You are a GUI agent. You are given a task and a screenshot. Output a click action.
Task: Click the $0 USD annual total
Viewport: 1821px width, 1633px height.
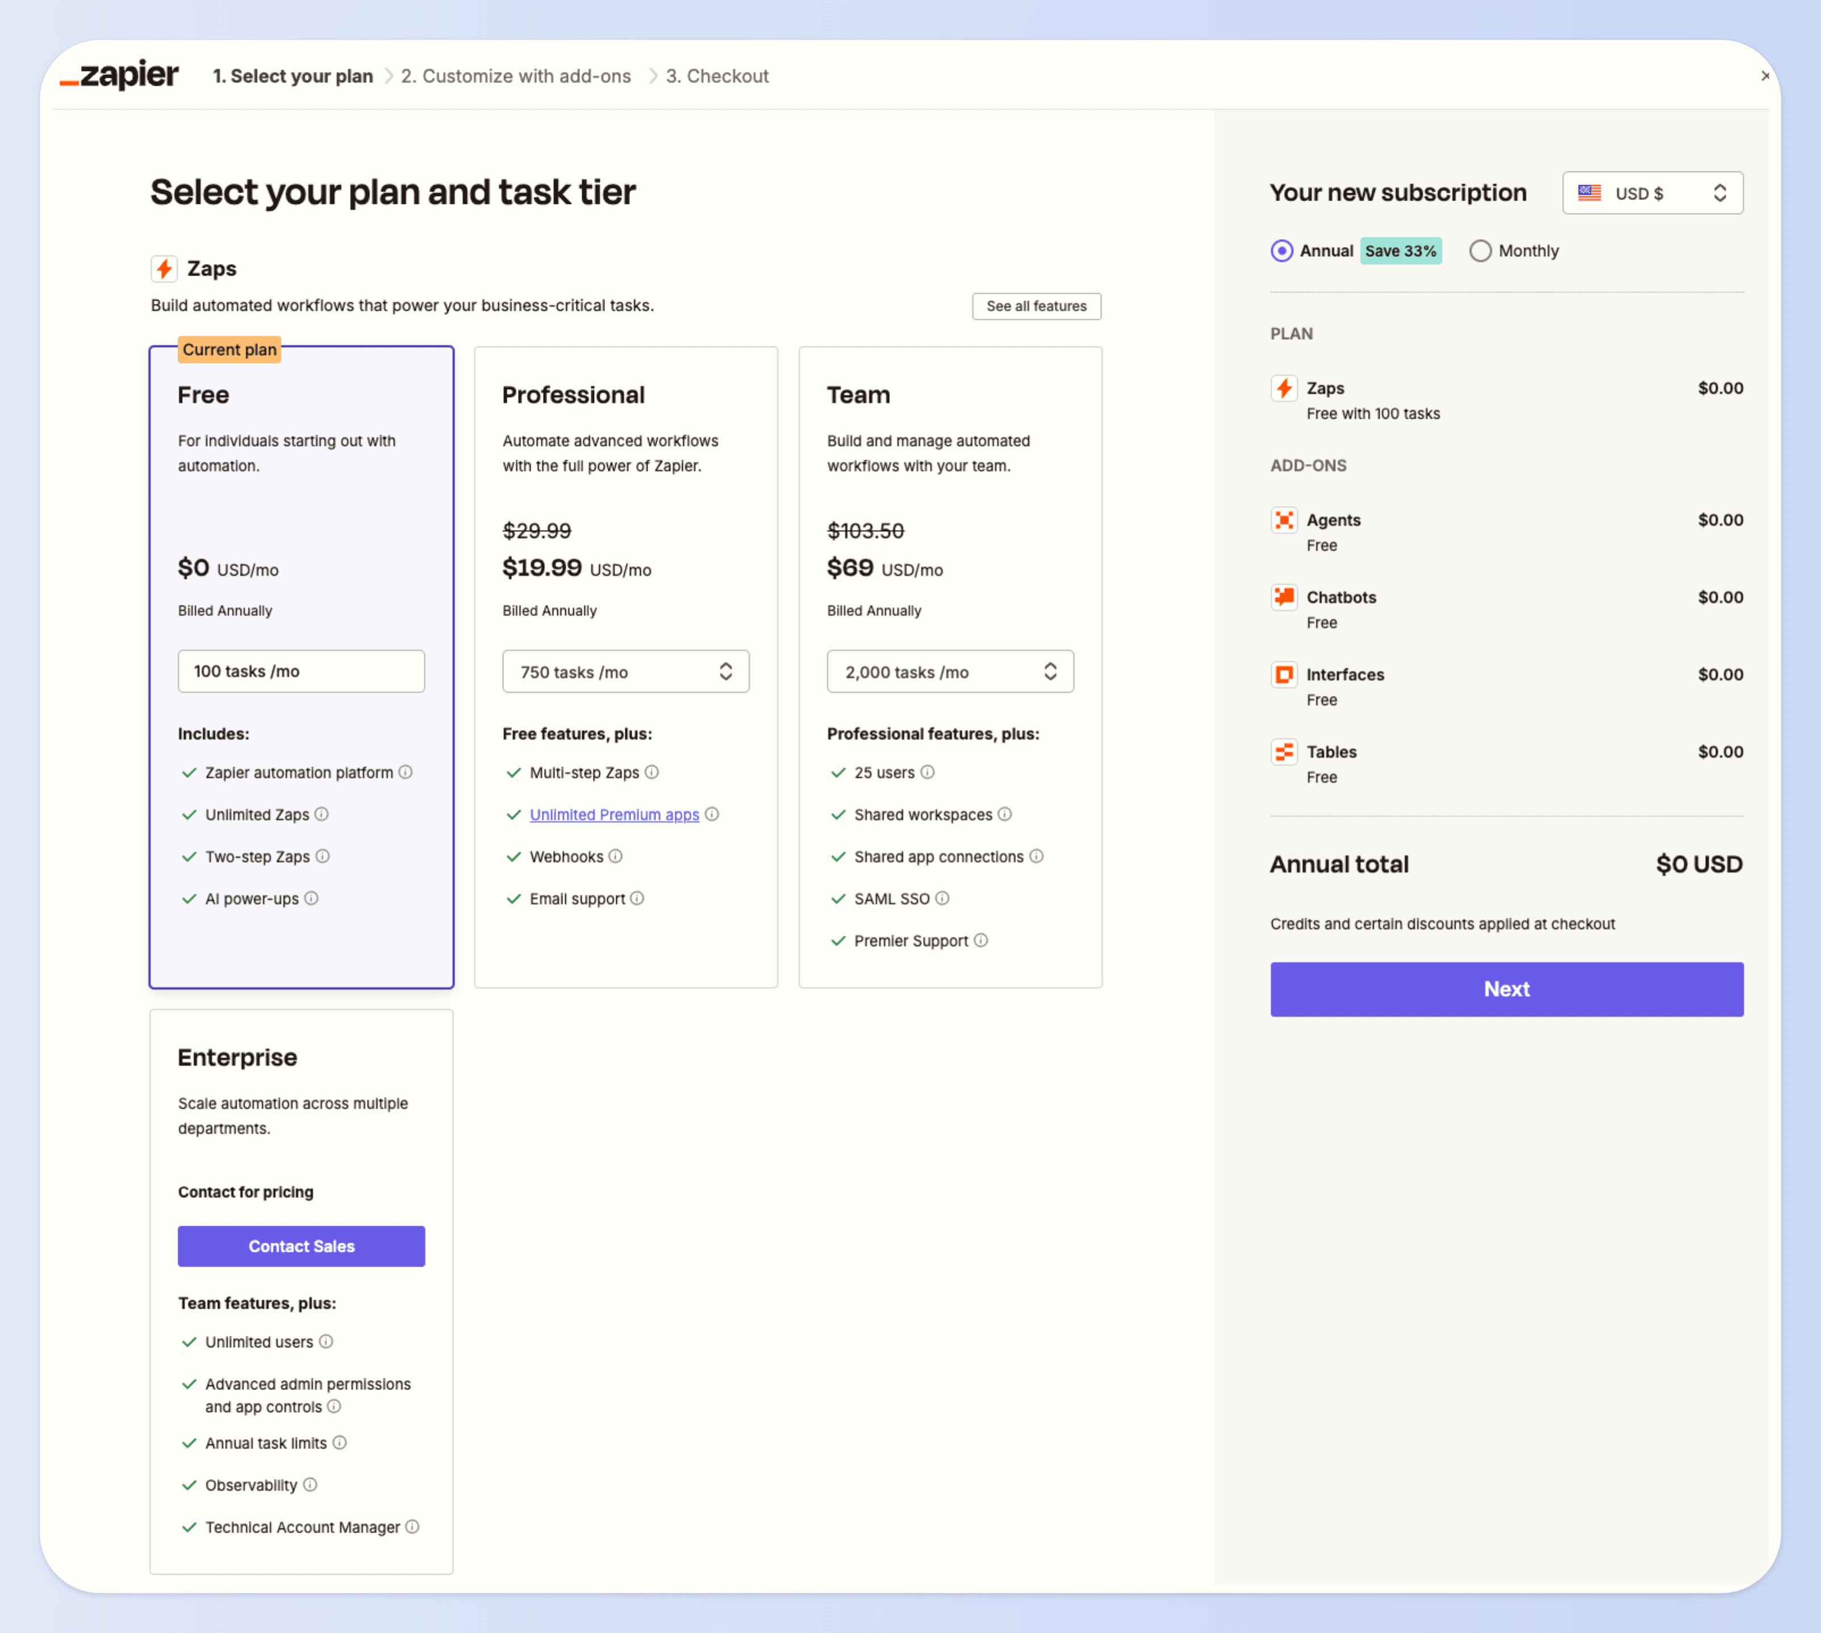click(1699, 864)
